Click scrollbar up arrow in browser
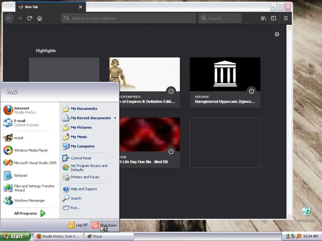Viewport: 322px width, 241px height. click(289, 28)
